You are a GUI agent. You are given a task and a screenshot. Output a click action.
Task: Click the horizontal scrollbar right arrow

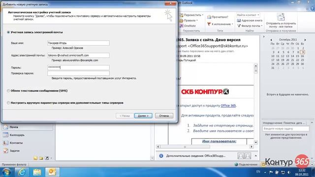coord(252,147)
